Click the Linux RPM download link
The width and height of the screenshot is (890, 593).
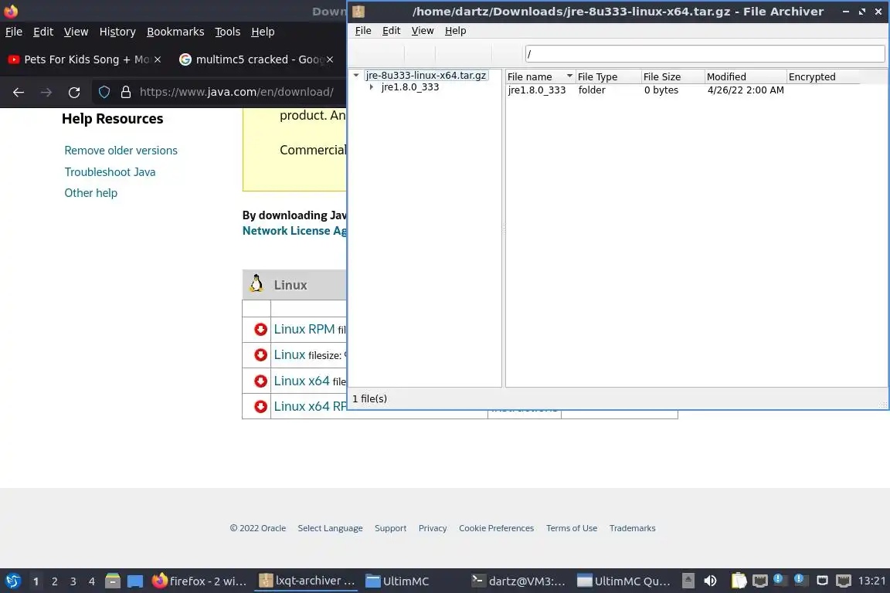point(304,329)
